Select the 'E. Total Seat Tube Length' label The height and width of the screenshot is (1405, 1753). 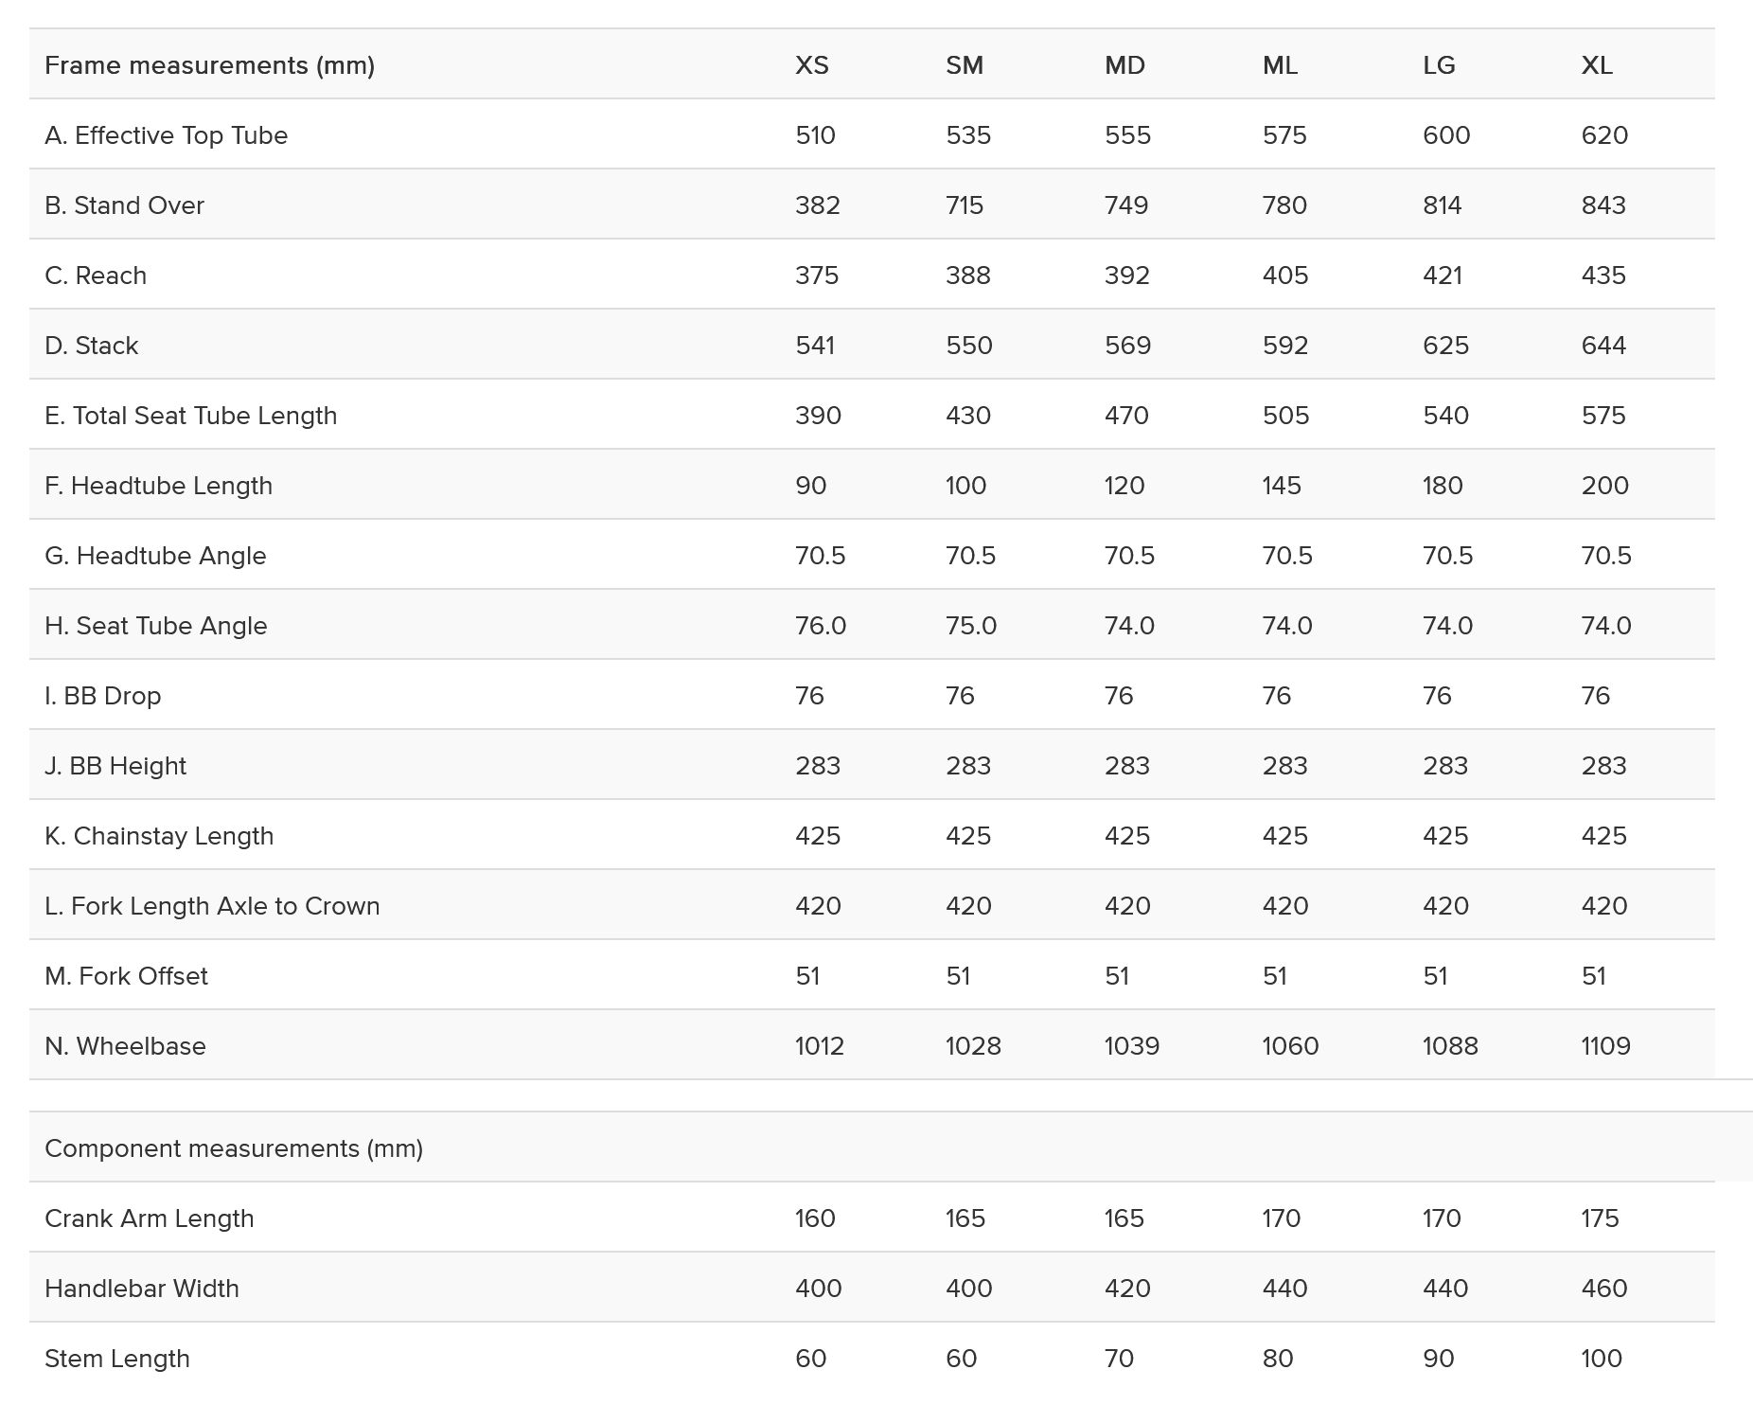coord(190,416)
